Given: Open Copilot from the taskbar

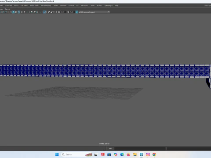Looking at the screenshot, I should [116, 154].
